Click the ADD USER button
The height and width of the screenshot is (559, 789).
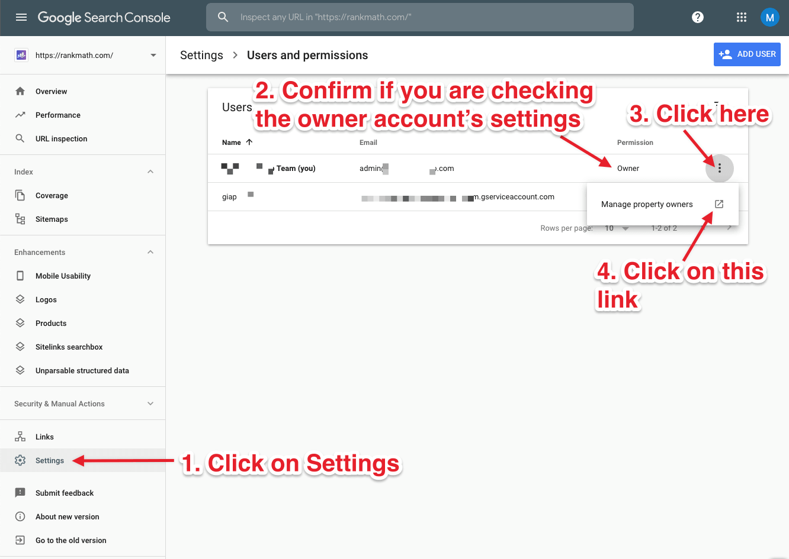(x=747, y=54)
